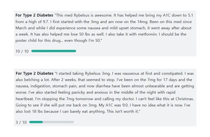Click the gray unfilled part of 3/10 bar
The image size is (210, 137).
58,122
